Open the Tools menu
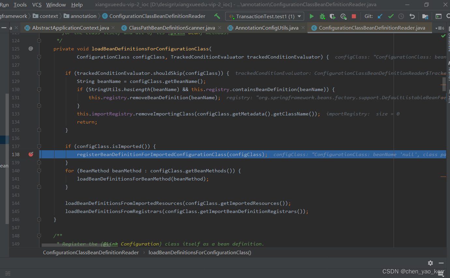Viewport: 450px width, 278px height. click(20, 5)
